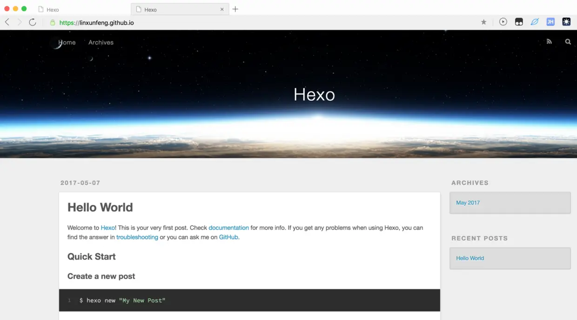This screenshot has width=577, height=320.
Task: Open the JH extension icon
Action: click(550, 22)
